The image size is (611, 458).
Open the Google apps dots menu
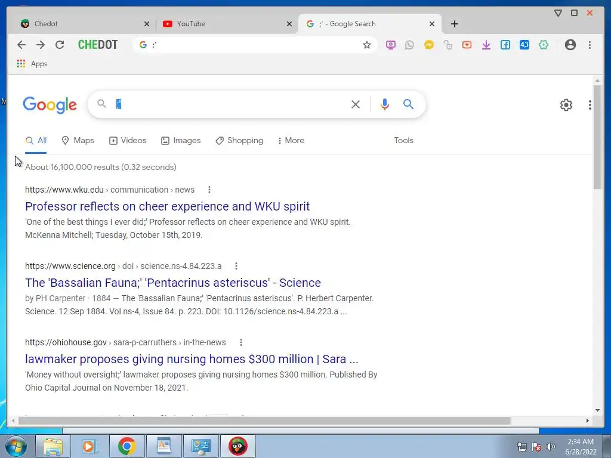pos(590,105)
